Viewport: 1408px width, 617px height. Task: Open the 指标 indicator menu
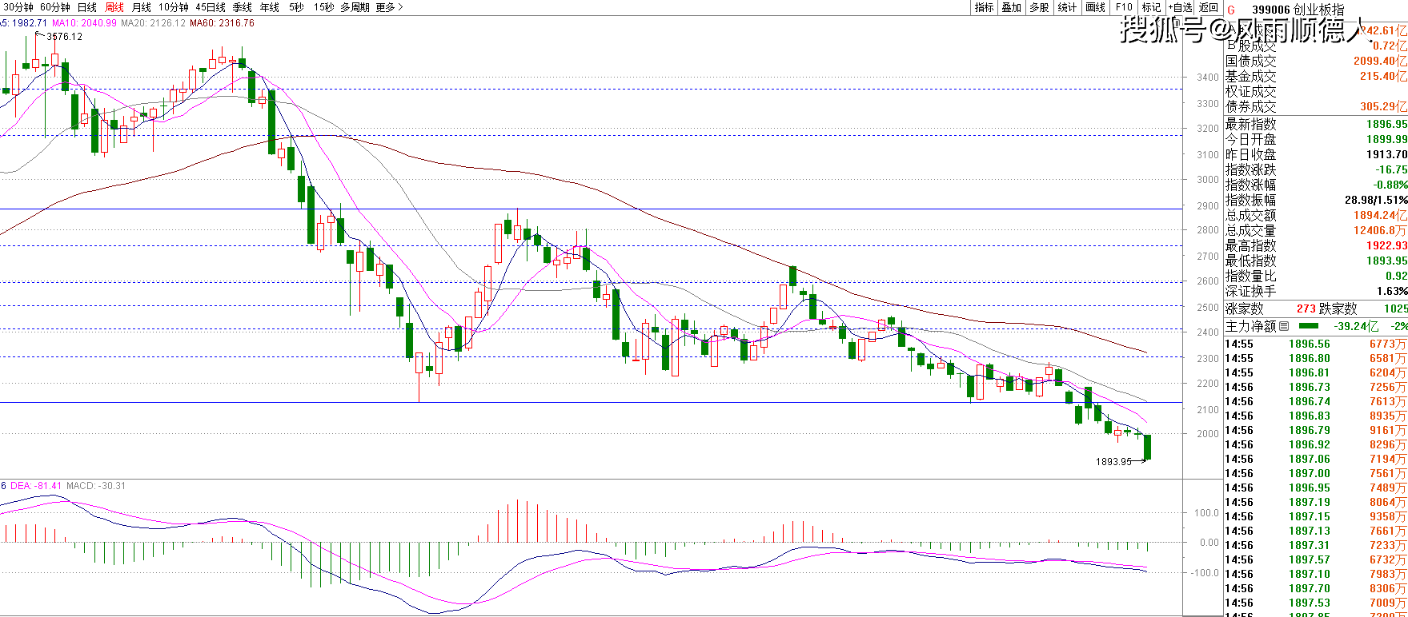point(984,7)
